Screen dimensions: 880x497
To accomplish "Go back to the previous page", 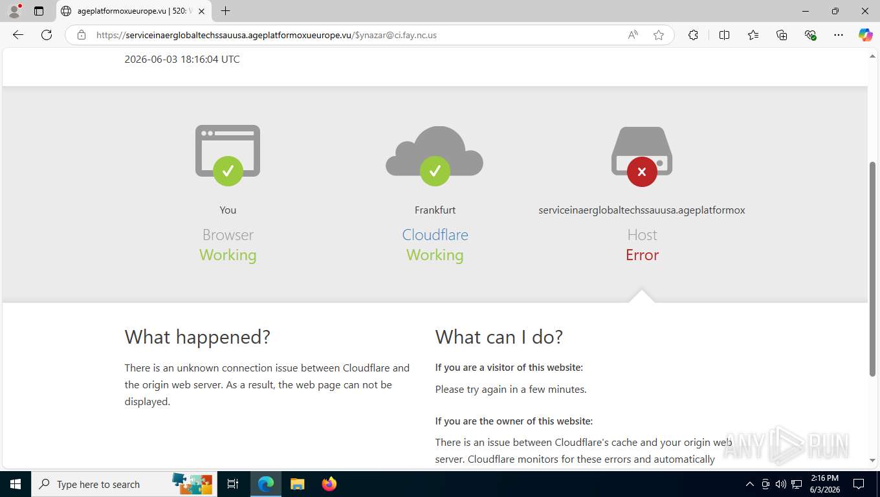I will (18, 35).
